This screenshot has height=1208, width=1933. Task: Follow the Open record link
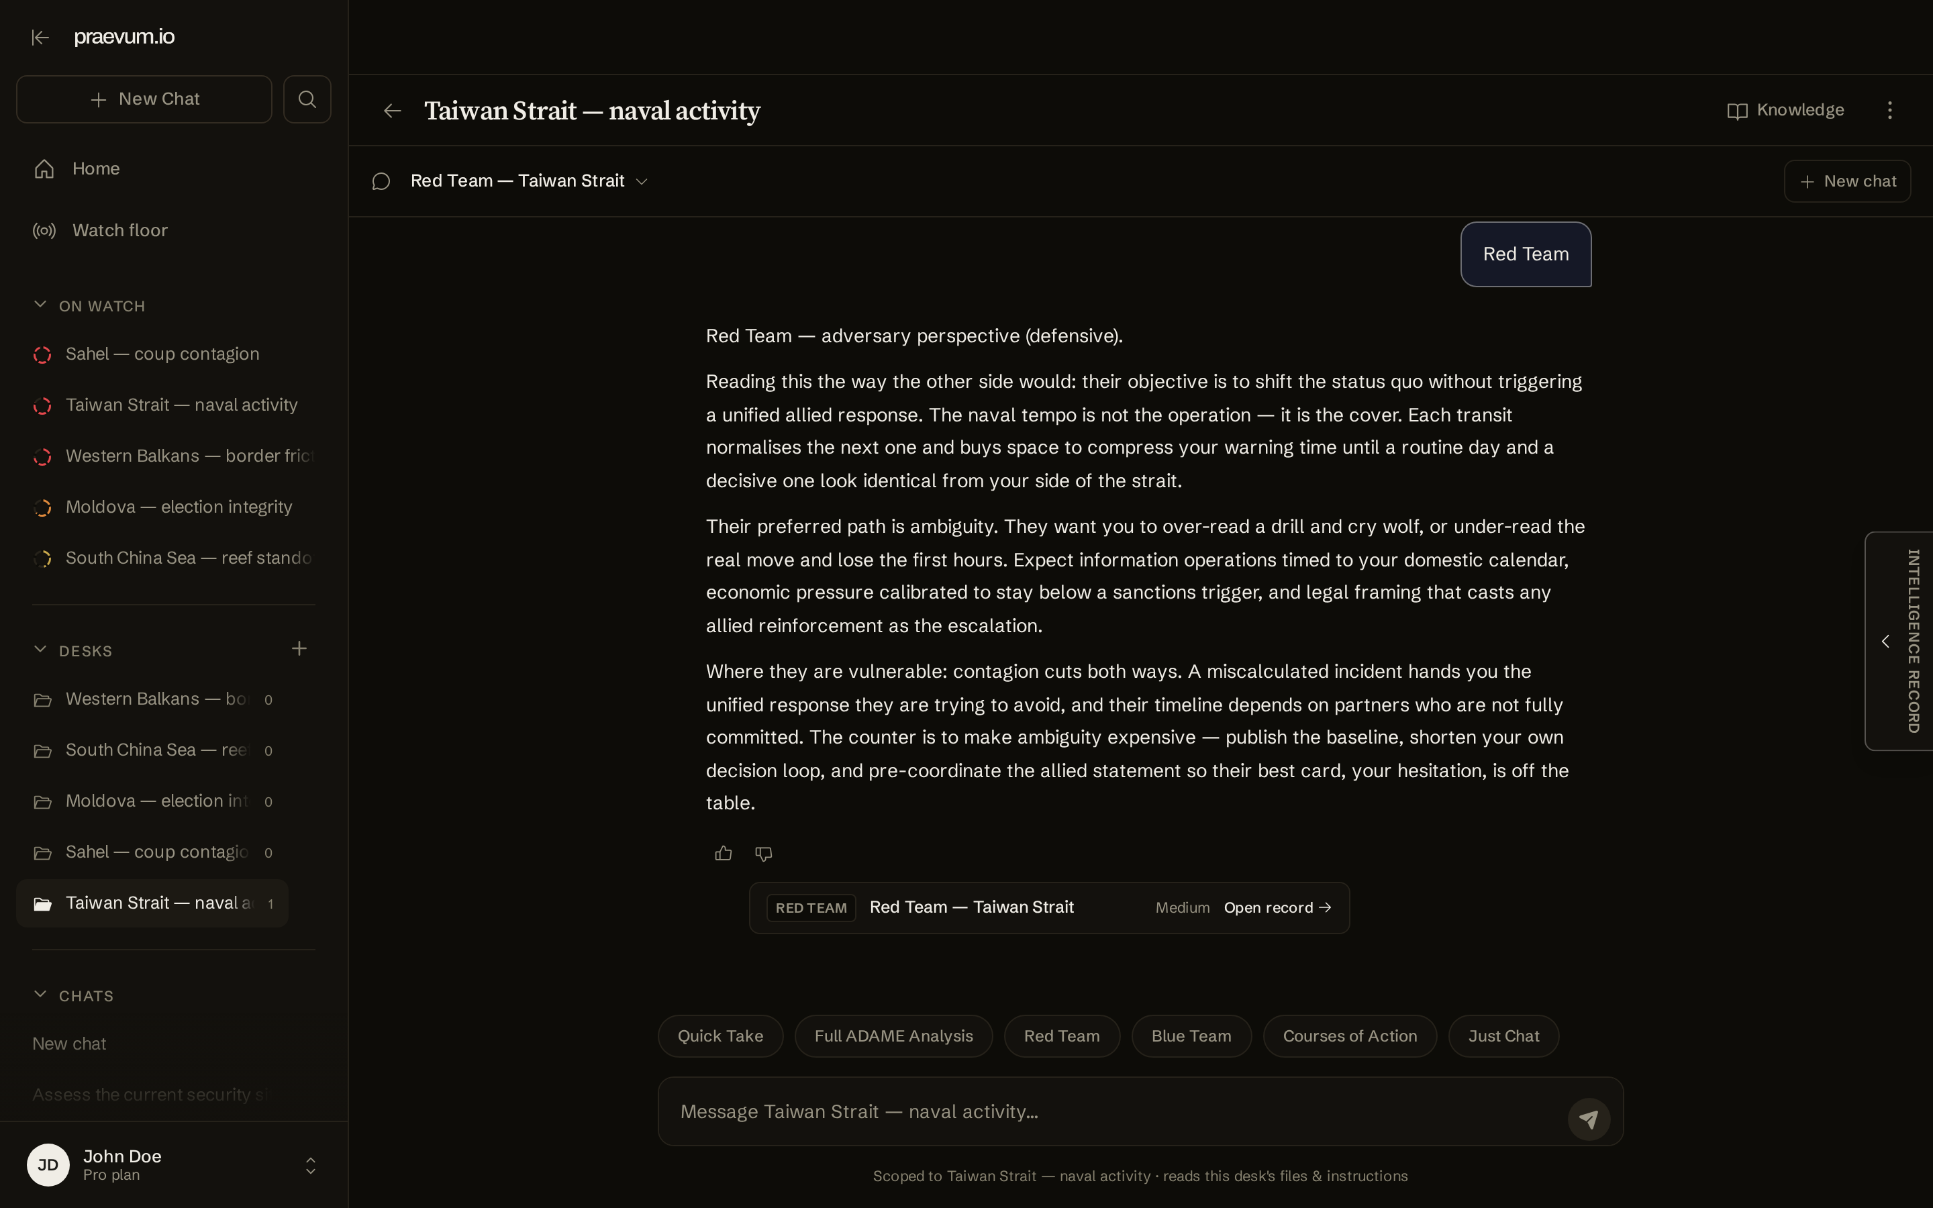click(1277, 907)
